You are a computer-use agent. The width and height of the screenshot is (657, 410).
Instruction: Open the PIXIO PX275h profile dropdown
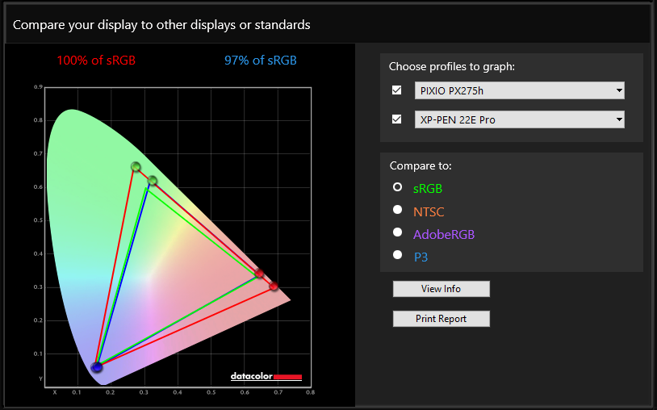[619, 90]
